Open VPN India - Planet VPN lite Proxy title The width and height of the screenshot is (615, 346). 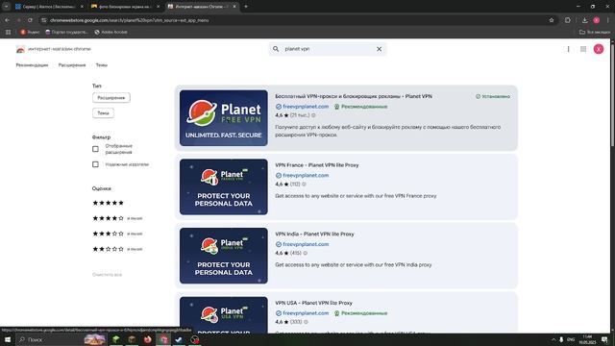(x=314, y=234)
